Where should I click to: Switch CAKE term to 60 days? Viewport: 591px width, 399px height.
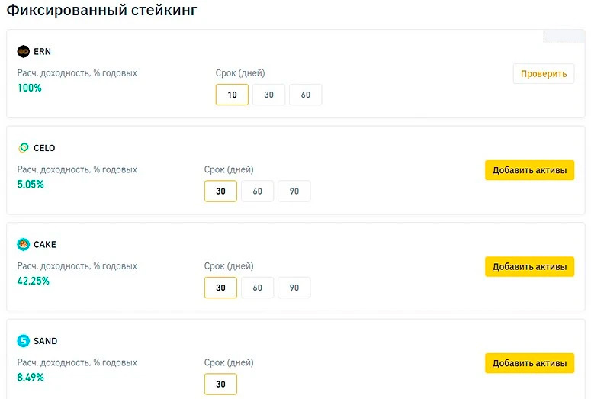coord(257,288)
